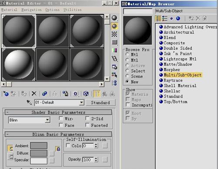Toggle checkered Background for sample slot
The height and width of the screenshot is (169, 218).
pyautogui.click(x=114, y=34)
